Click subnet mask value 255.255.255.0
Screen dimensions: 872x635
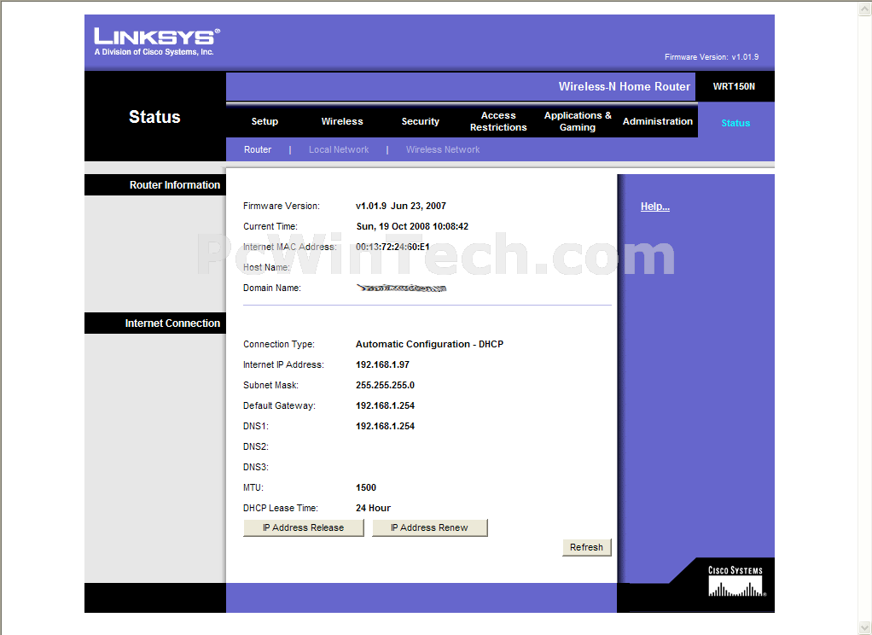click(386, 385)
